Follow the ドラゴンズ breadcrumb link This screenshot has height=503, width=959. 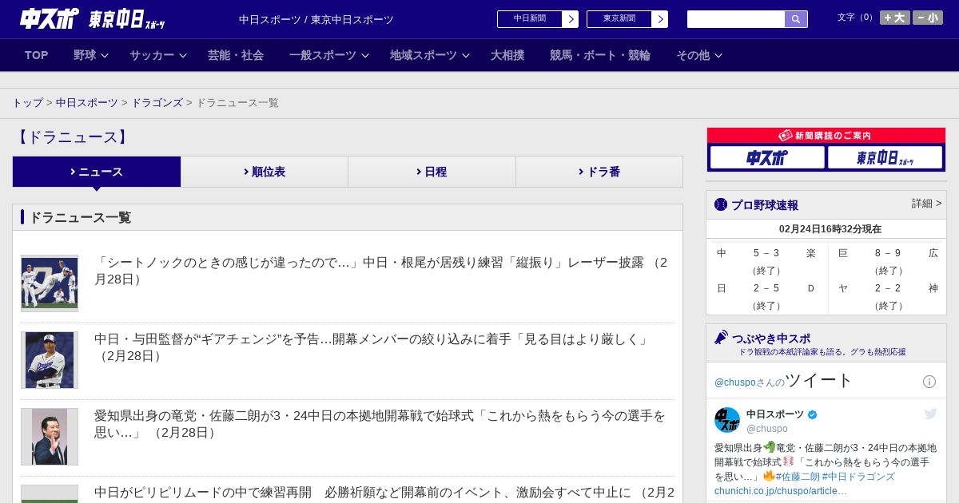point(157,103)
